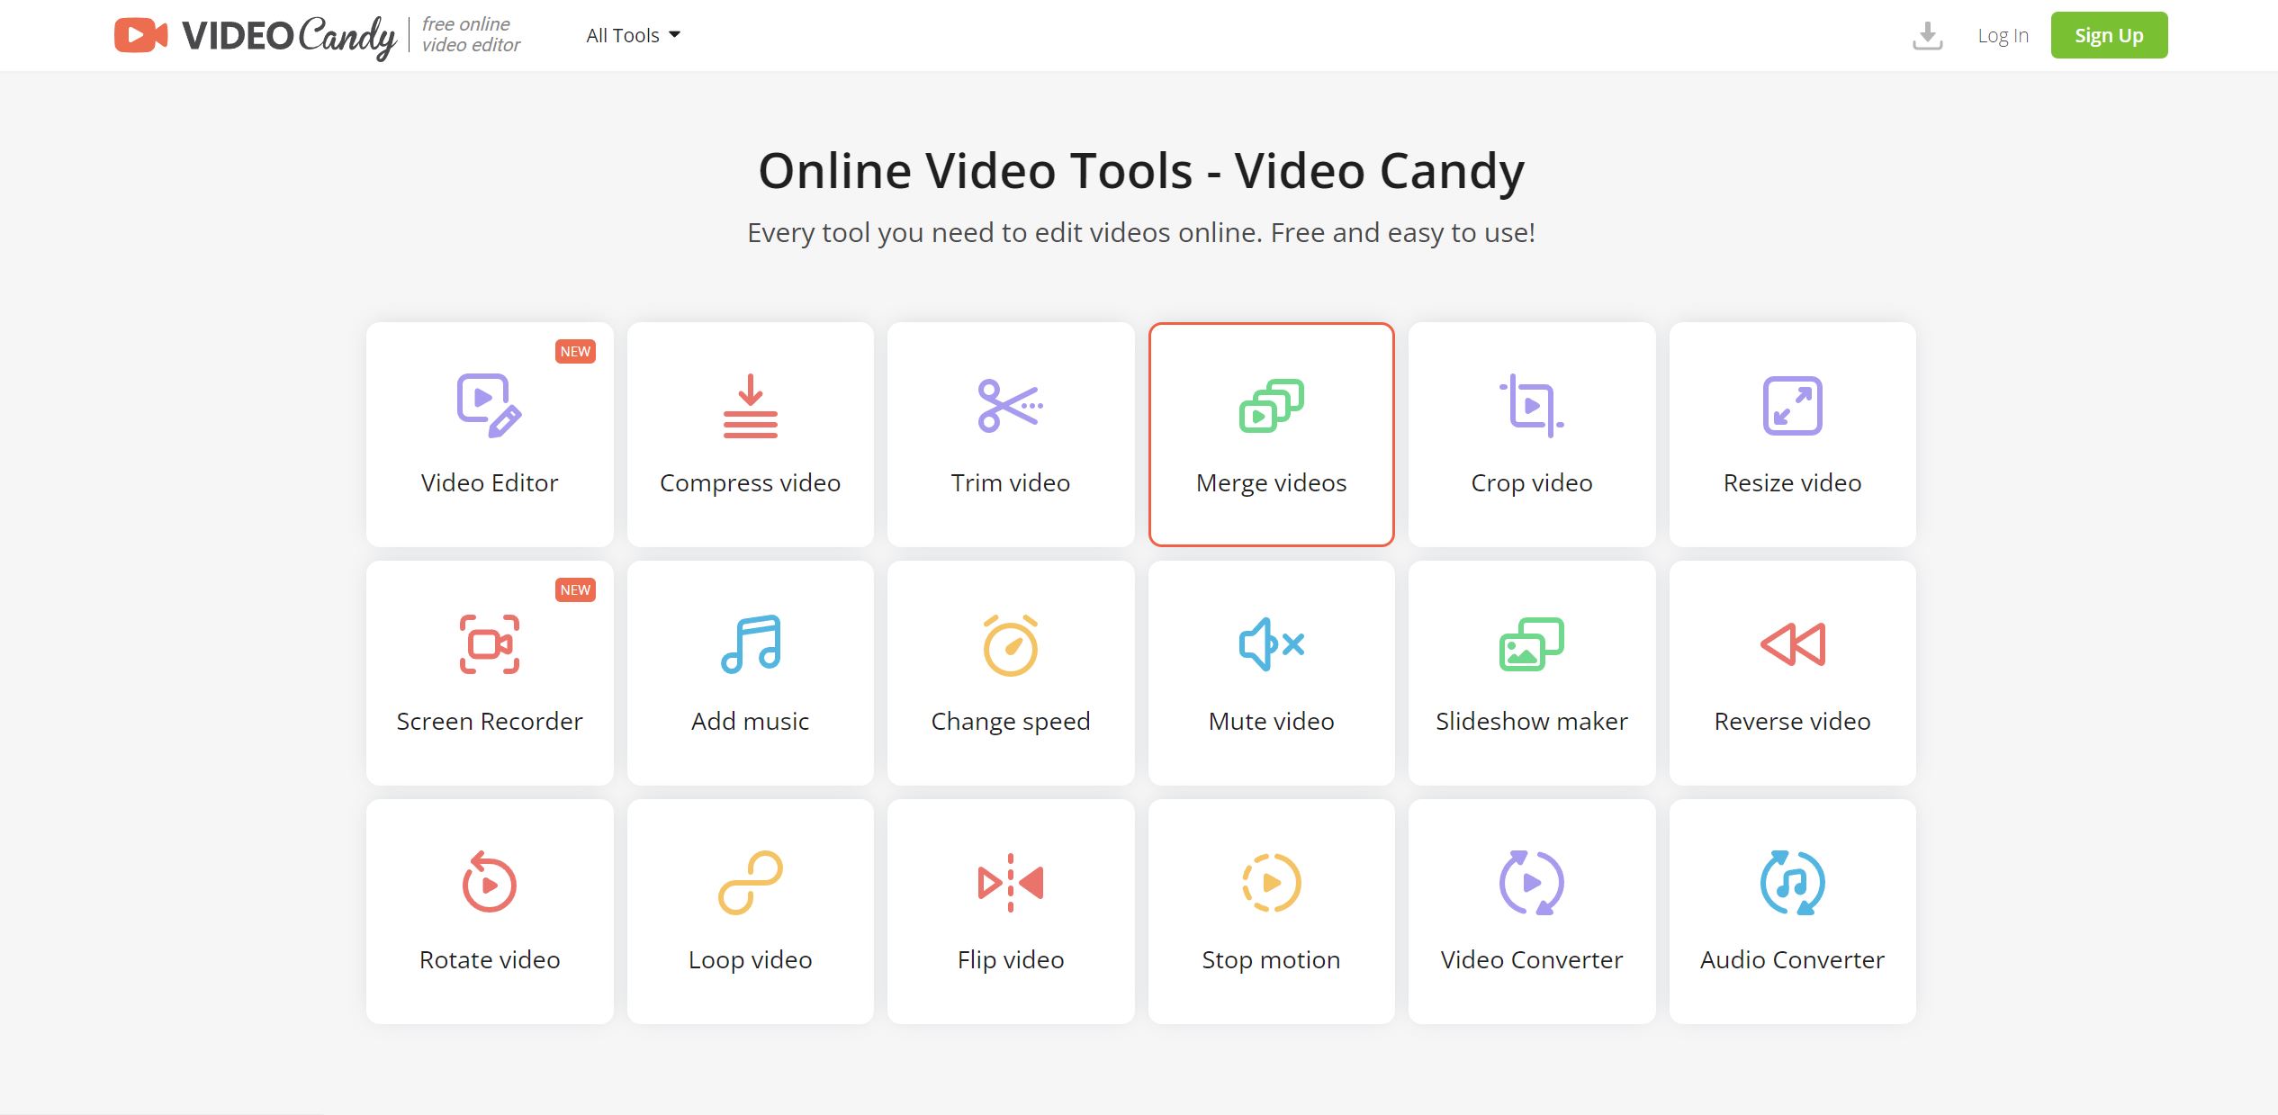
Task: Click the download icon in the header
Action: (1927, 35)
